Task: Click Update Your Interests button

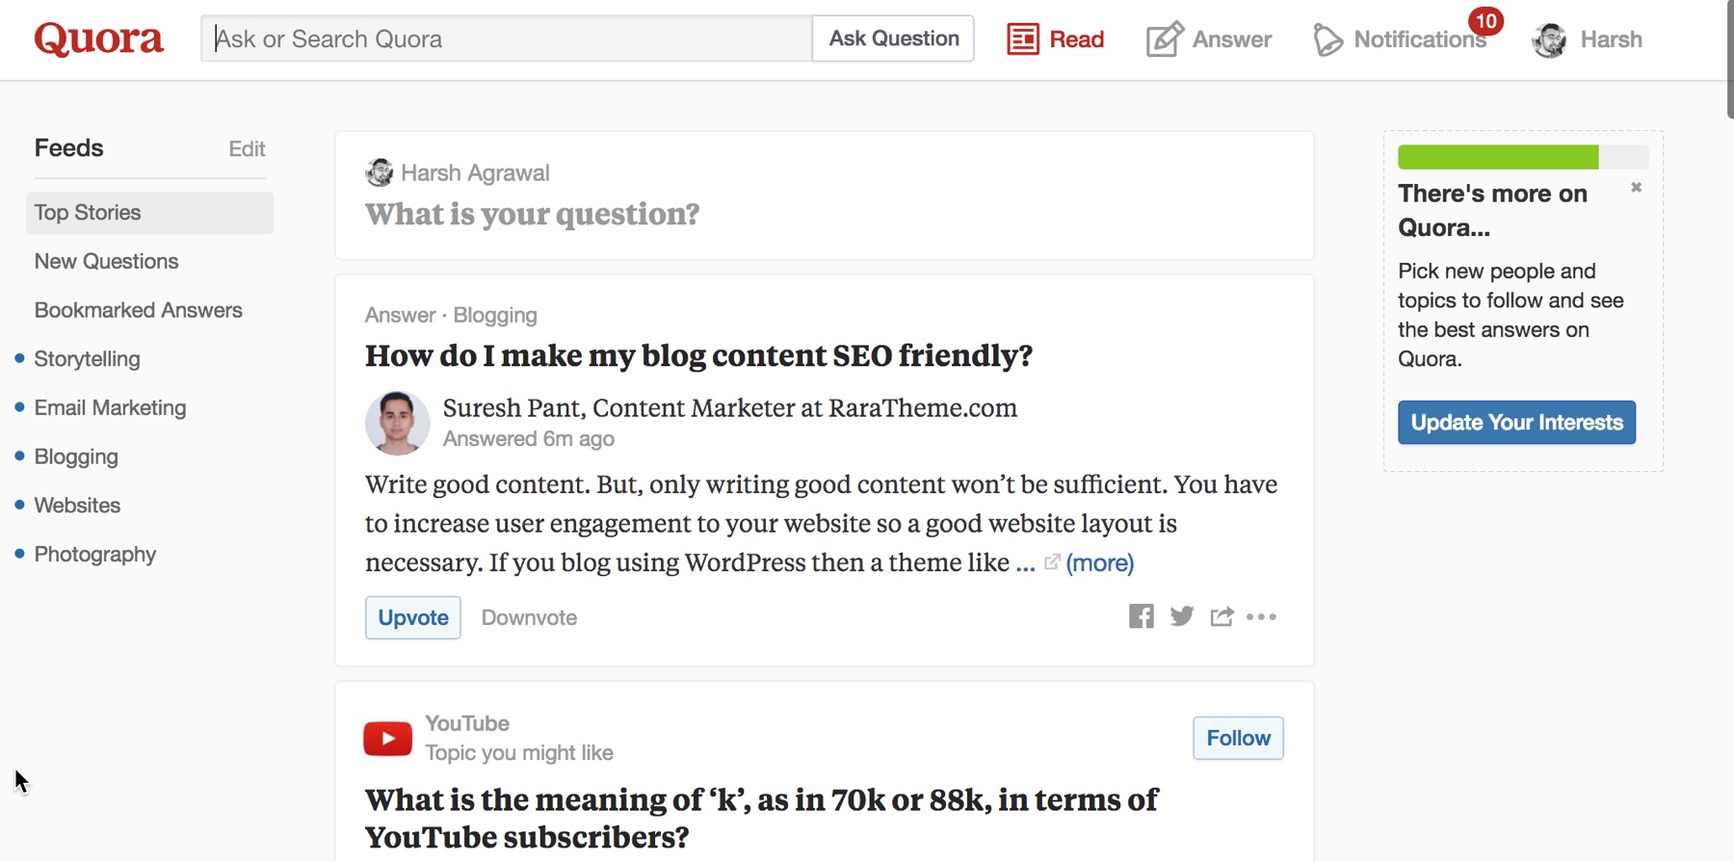Action: coord(1516,422)
